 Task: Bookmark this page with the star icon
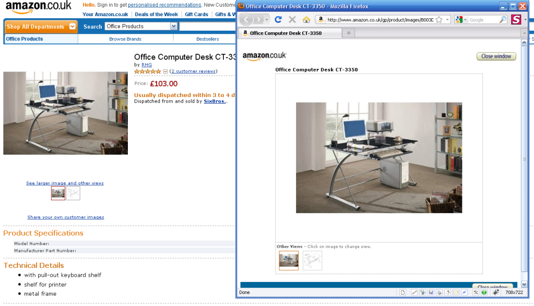point(439,20)
